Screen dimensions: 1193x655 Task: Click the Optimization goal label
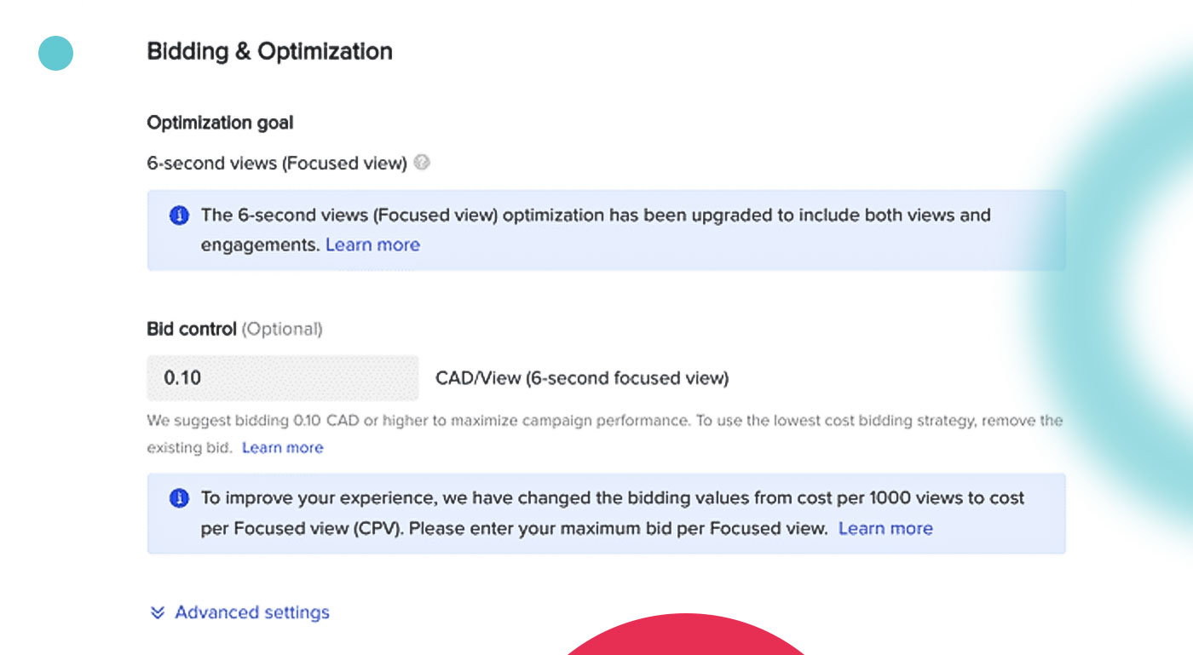pos(220,123)
